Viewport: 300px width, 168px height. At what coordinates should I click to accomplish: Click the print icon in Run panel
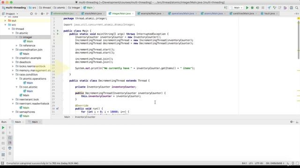pyautogui.click(x=10, y=148)
